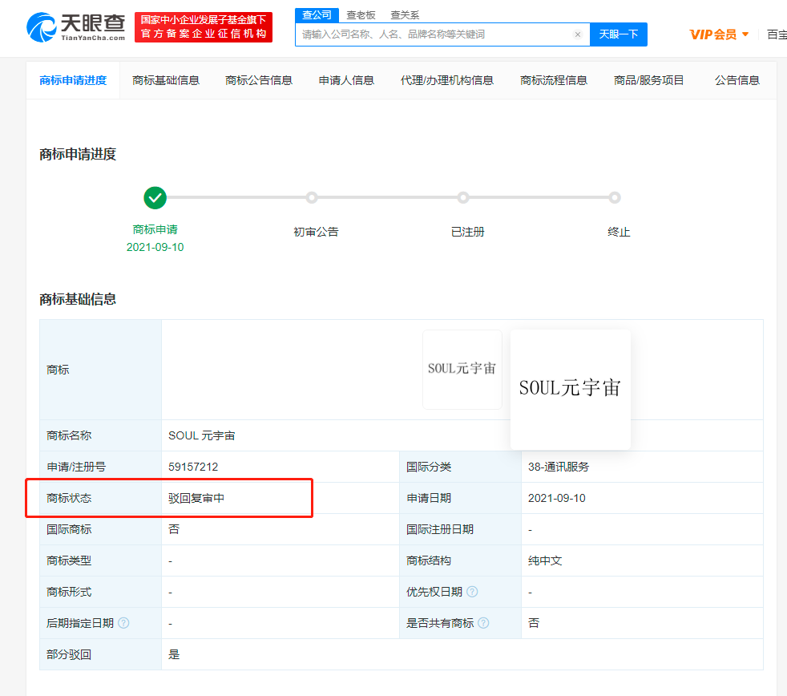Clear the search box with the X icon
The image size is (787, 696).
click(x=578, y=34)
